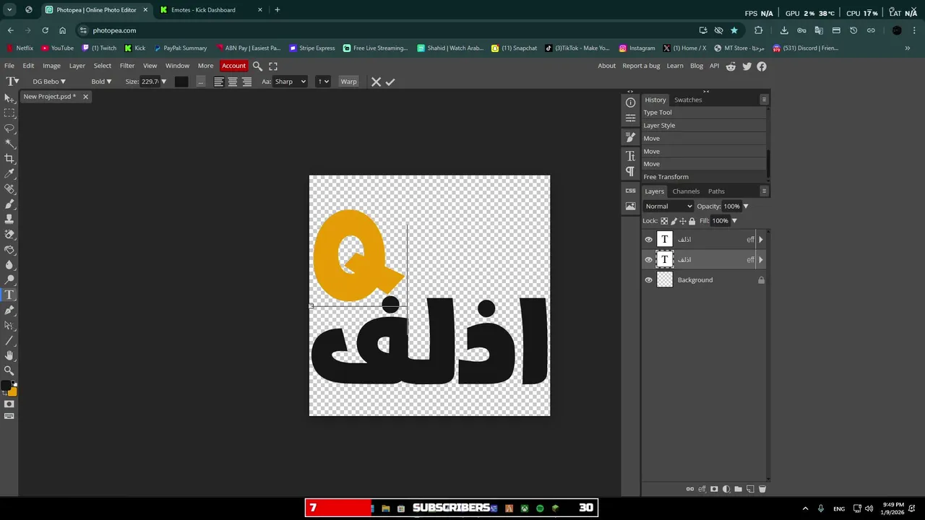Switch to the Channels tab
This screenshot has width=925, height=520.
686,191
